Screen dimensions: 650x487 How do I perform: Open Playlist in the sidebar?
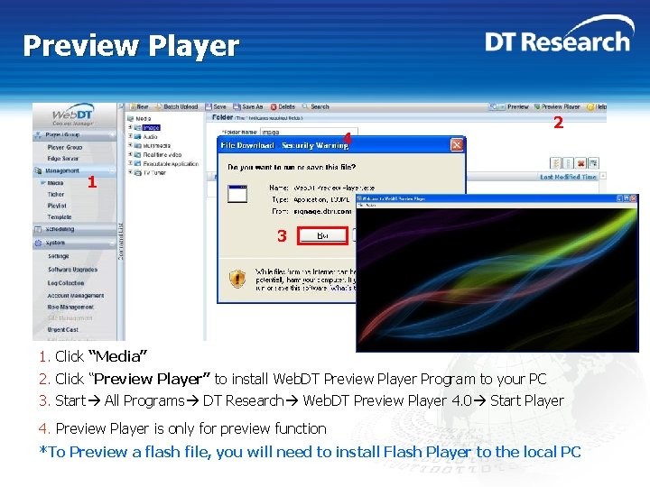click(x=57, y=206)
